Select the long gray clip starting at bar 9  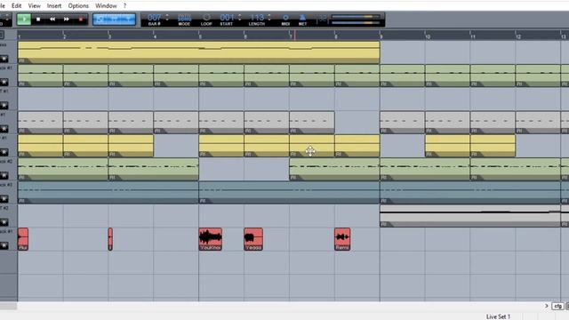(x=470, y=216)
